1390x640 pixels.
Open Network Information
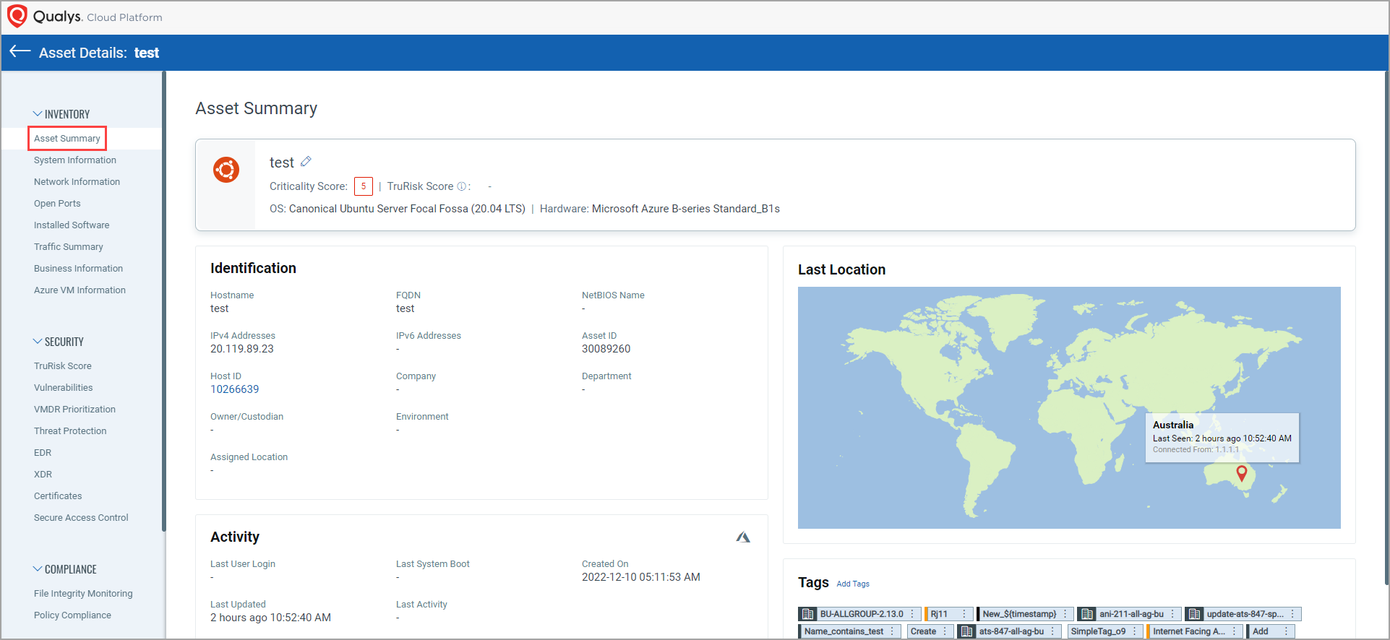pos(77,182)
